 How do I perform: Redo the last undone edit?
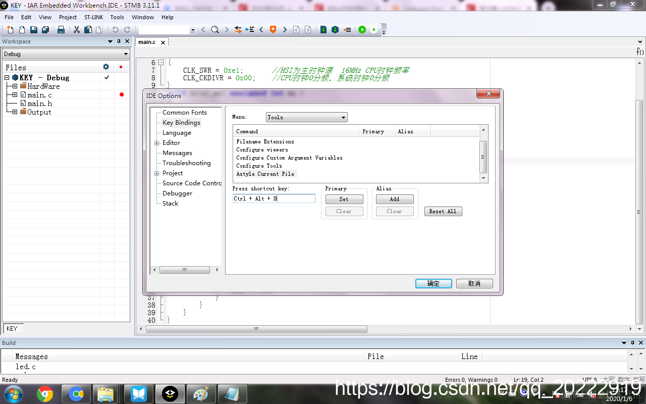[x=127, y=30]
